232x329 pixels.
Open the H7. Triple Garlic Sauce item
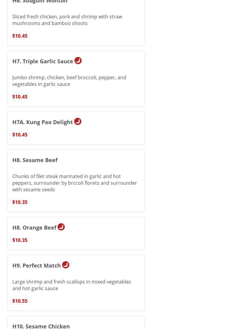click(x=43, y=61)
